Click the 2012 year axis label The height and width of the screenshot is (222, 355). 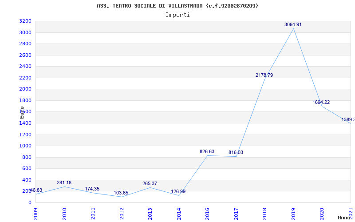[122, 214]
